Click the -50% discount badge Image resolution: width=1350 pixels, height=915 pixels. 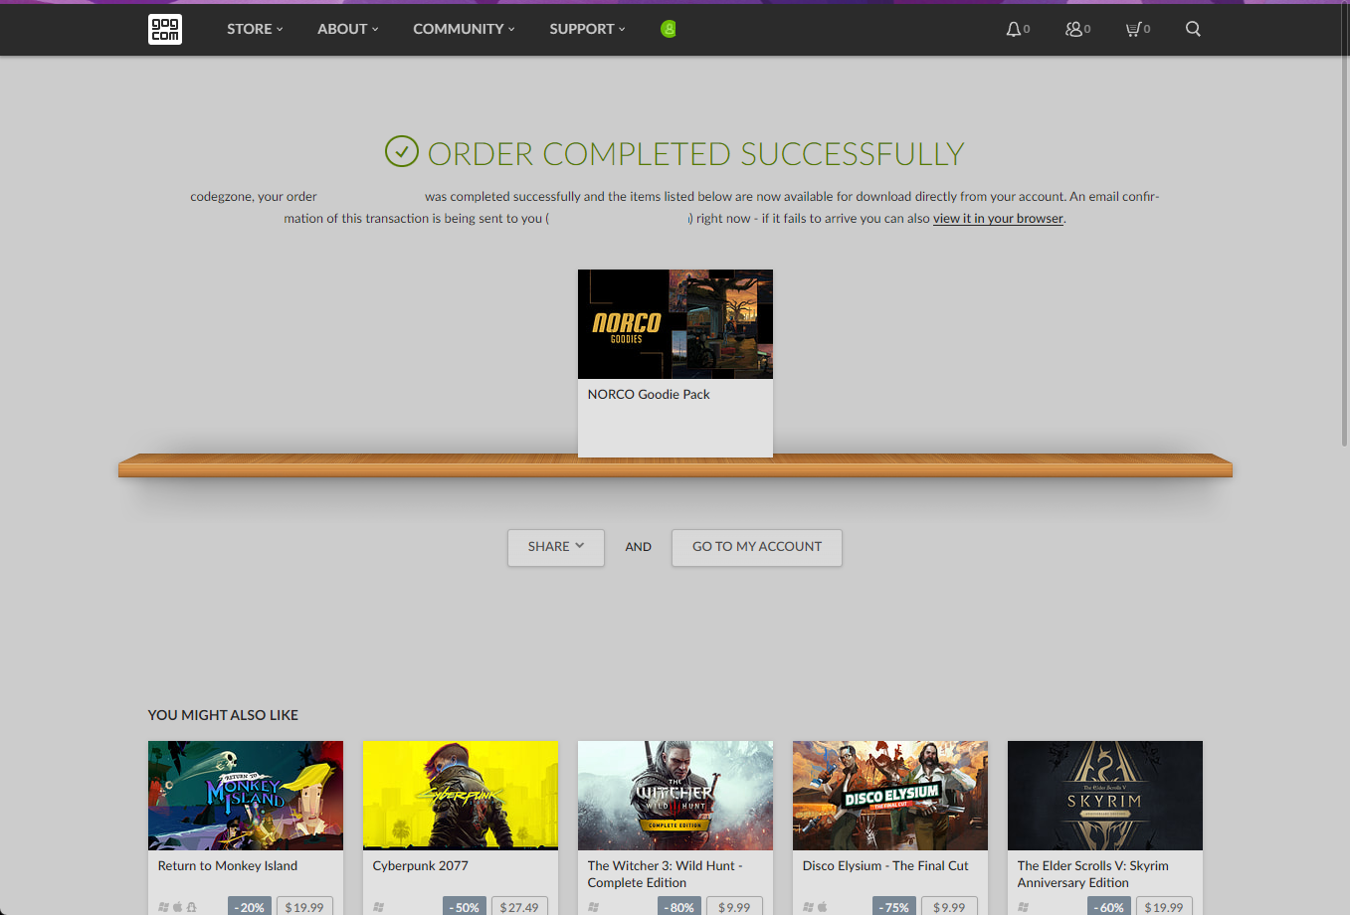(465, 906)
